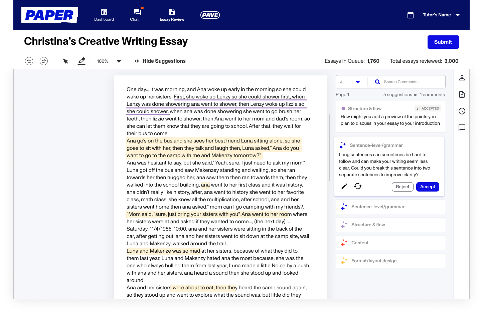The height and width of the screenshot is (314, 483).
Task: Open the Tutor's Name account menu
Action: tap(441, 15)
